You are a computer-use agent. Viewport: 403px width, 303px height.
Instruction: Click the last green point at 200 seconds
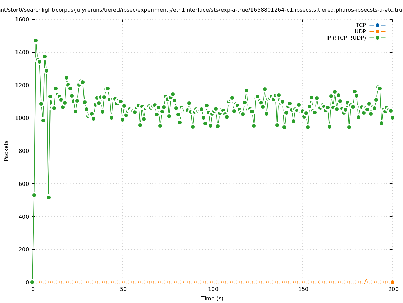point(392,117)
